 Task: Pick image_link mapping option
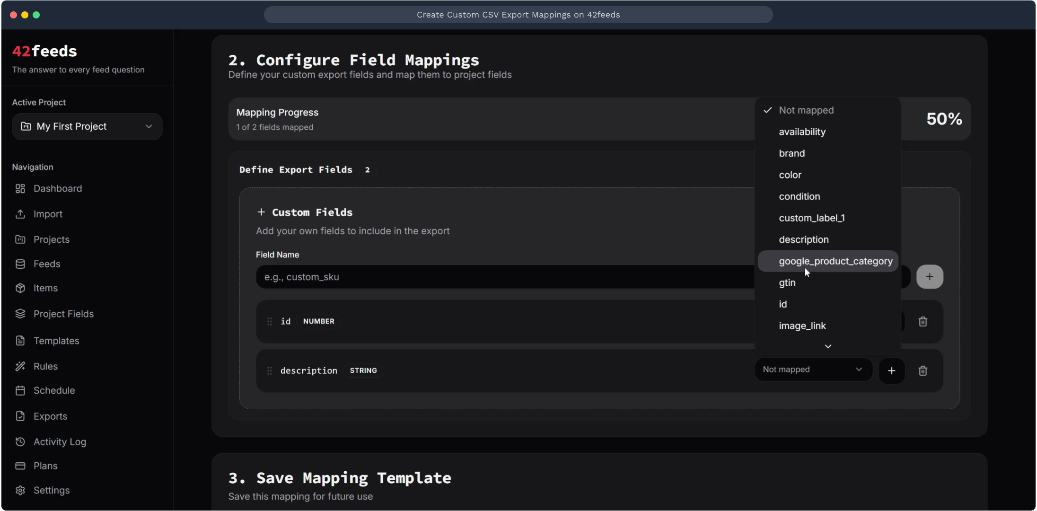[x=802, y=326]
